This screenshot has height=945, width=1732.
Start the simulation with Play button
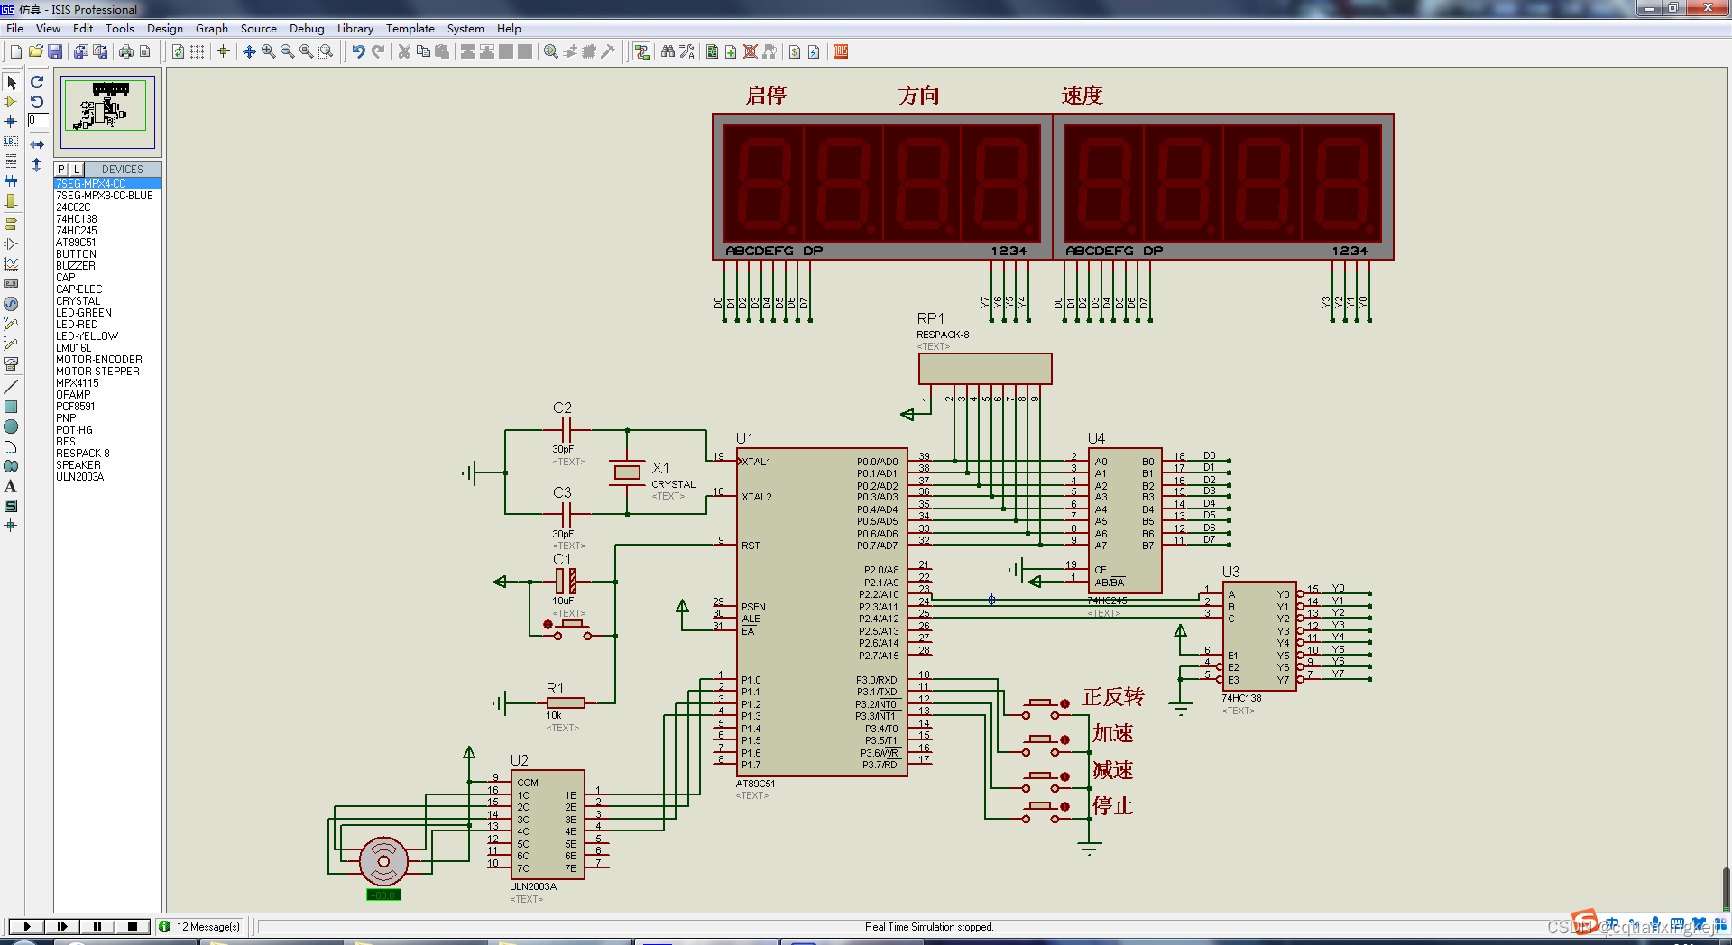click(x=26, y=926)
